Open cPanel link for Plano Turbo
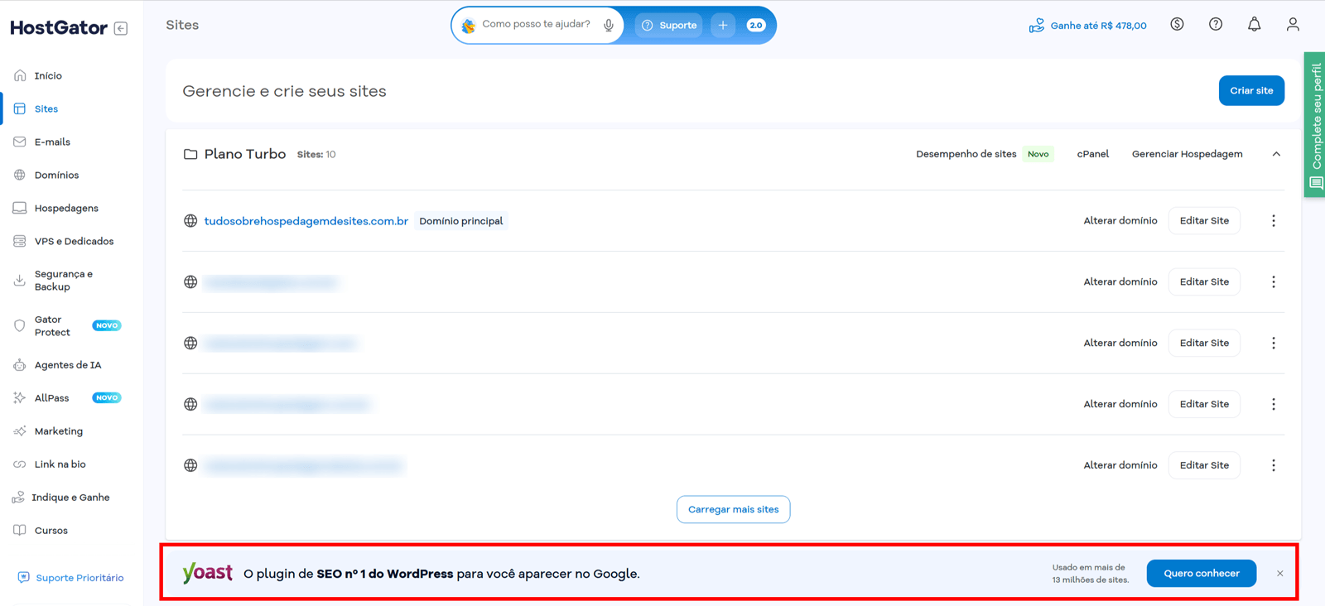 1093,154
